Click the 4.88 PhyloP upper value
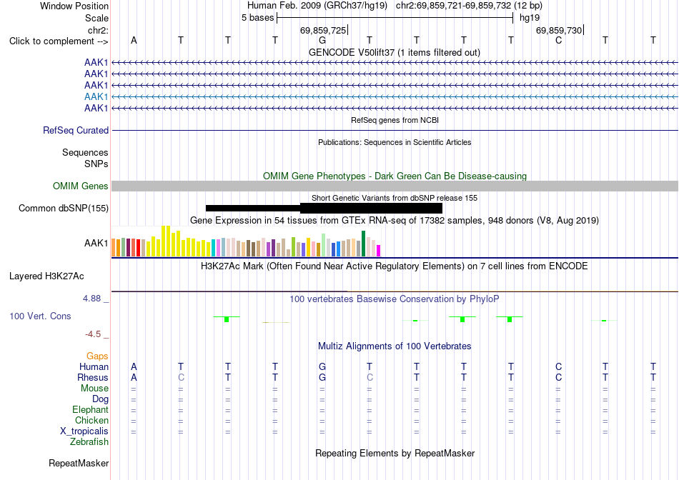This screenshot has width=679, height=480. pyautogui.click(x=91, y=299)
